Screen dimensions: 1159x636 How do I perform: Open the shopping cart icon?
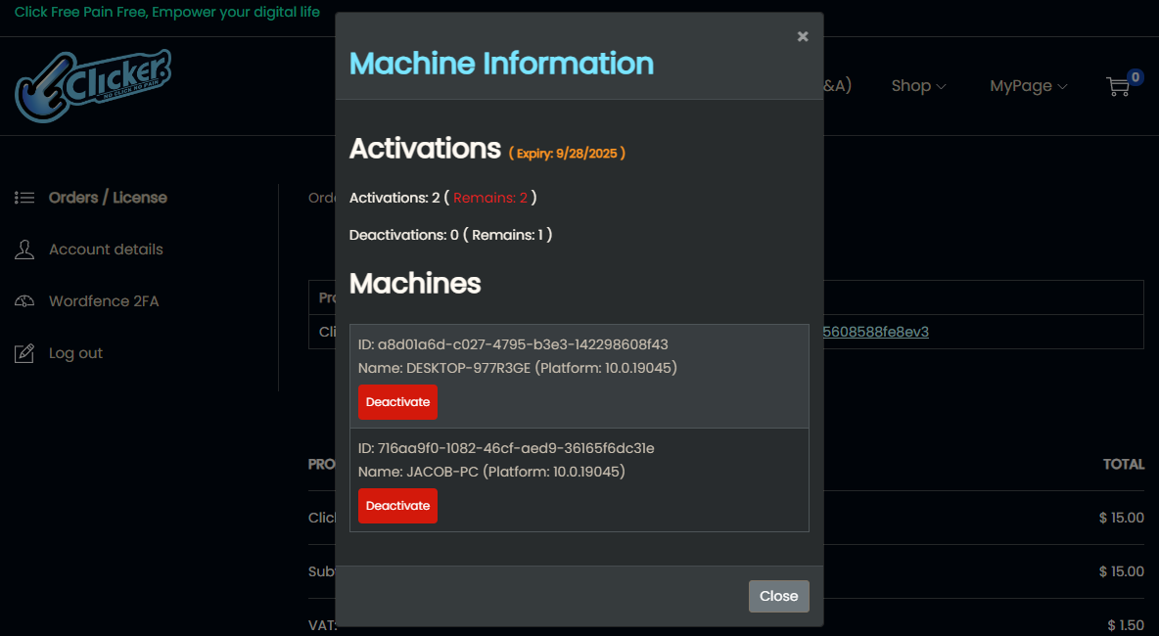coord(1117,87)
